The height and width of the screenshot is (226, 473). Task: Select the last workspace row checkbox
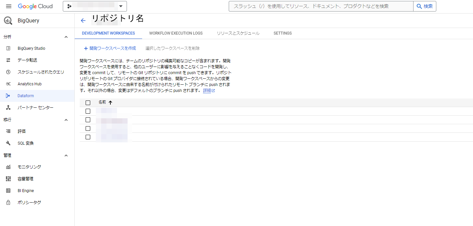tap(88, 137)
